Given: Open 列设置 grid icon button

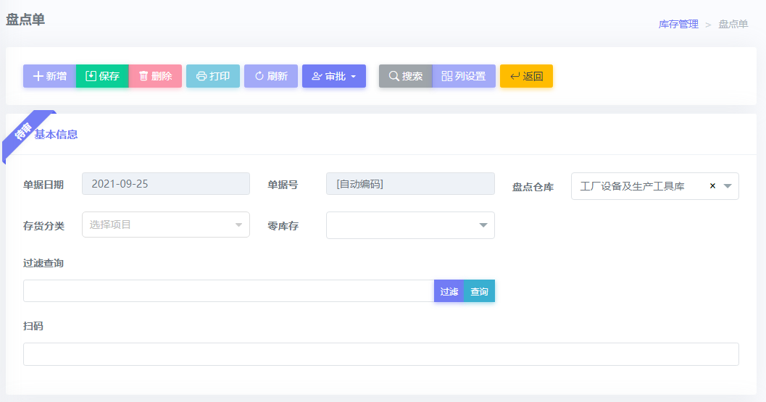Looking at the screenshot, I should (464, 76).
